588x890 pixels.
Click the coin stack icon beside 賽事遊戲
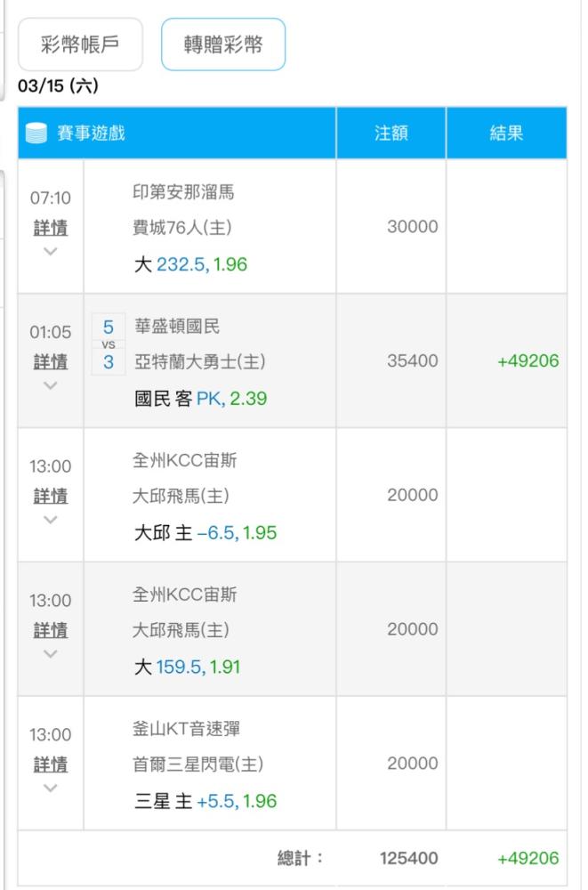[x=36, y=133]
